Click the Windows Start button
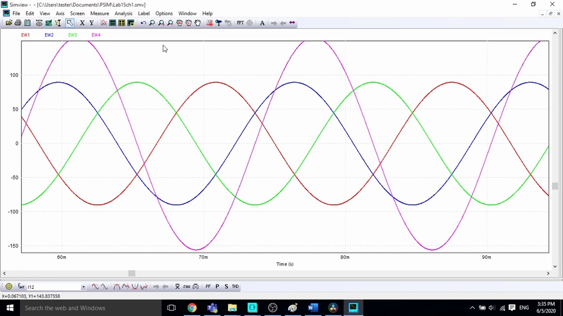The width and height of the screenshot is (563, 316). click(x=10, y=308)
